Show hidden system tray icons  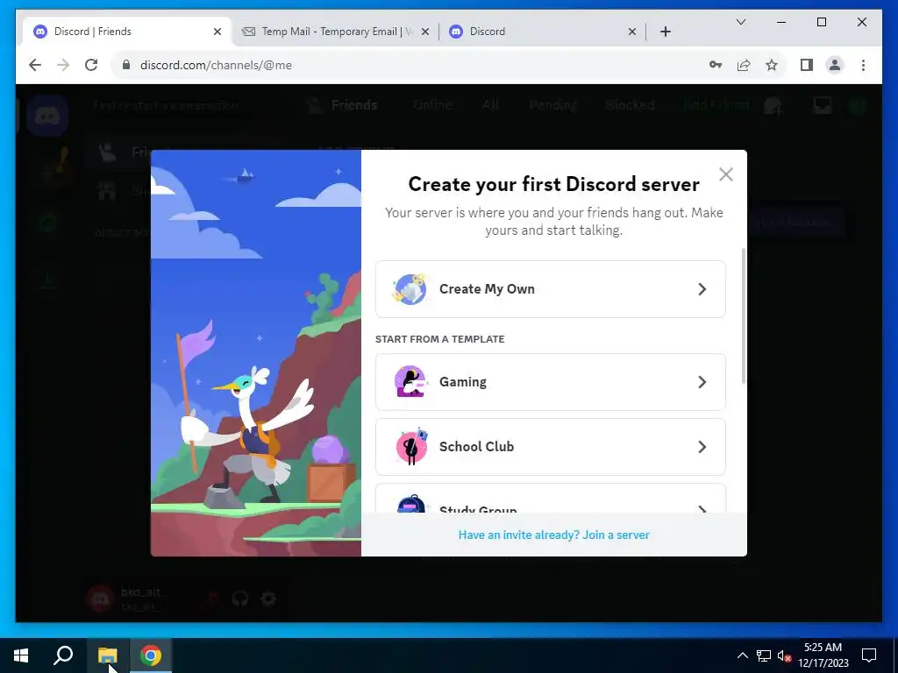(742, 655)
